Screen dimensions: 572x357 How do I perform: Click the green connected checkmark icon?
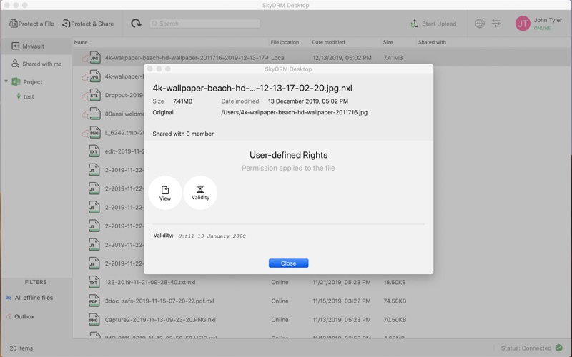(558, 348)
